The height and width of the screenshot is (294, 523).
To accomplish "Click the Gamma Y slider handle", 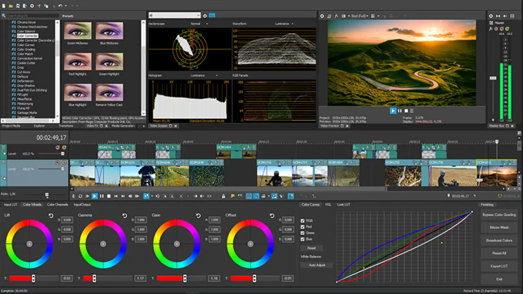I will point(94,278).
